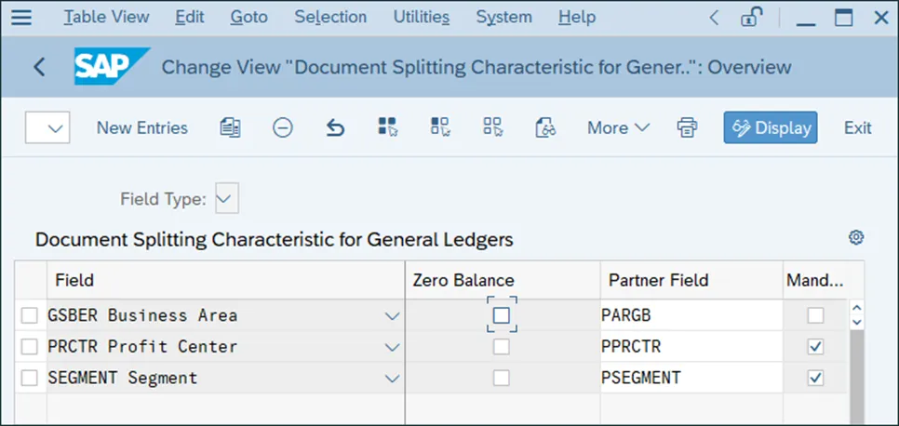Open the More toolbar dropdown

(618, 127)
